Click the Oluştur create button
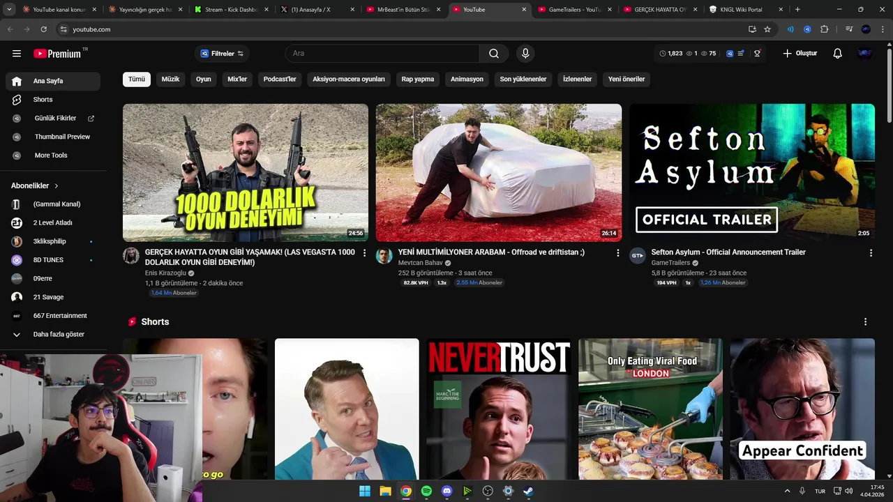The height and width of the screenshot is (502, 893). click(x=800, y=54)
